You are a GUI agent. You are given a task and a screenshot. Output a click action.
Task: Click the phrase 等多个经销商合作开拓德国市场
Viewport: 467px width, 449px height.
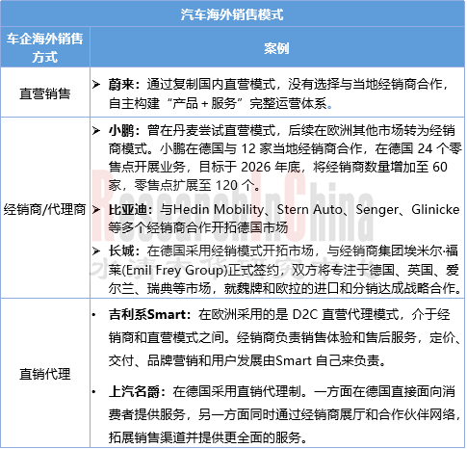(x=198, y=227)
